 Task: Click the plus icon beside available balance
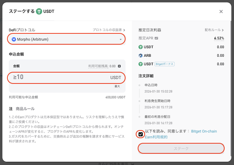click(x=119, y=66)
